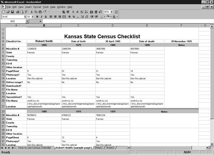Click the Print icon
The height and width of the screenshot is (155, 214).
(x=17, y=12)
